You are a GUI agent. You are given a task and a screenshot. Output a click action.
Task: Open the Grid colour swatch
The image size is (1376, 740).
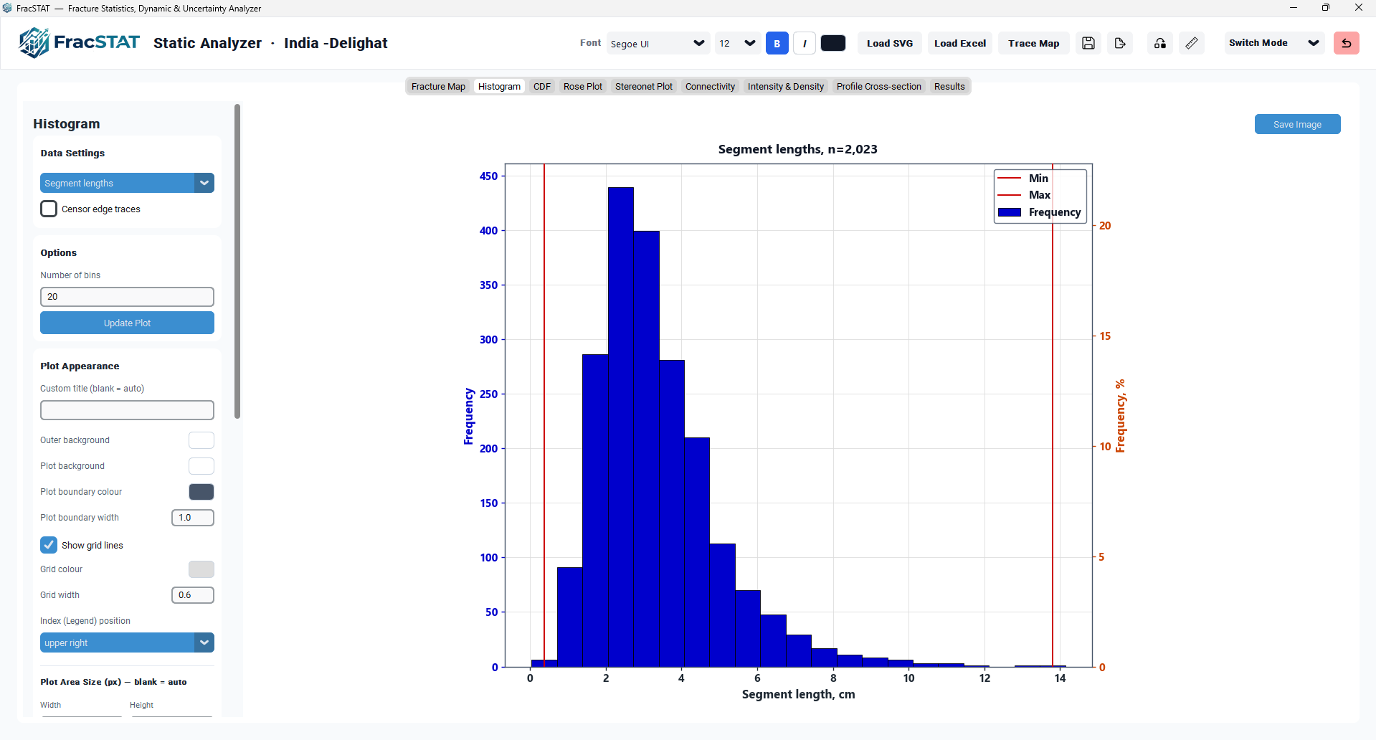click(201, 569)
